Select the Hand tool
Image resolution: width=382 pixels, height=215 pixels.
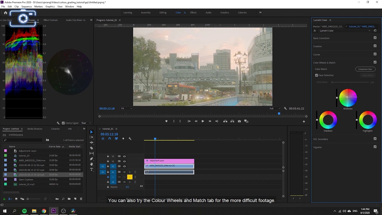pos(92,164)
